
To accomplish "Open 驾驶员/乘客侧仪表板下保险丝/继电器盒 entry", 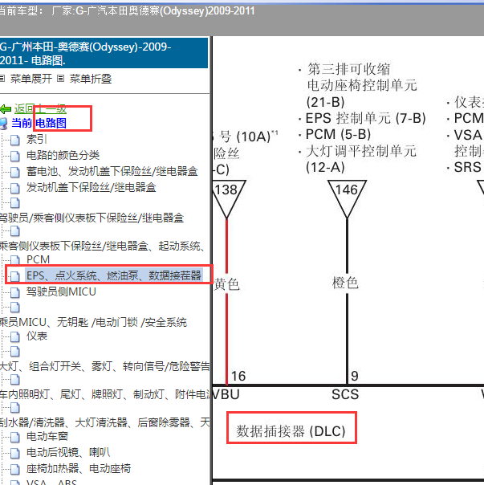I will click(x=92, y=218).
